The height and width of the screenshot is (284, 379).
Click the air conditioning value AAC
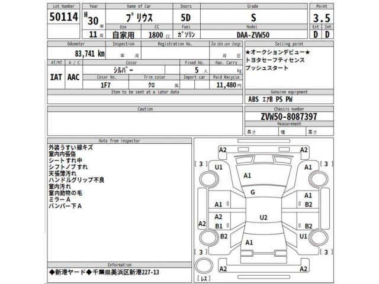(73, 78)
